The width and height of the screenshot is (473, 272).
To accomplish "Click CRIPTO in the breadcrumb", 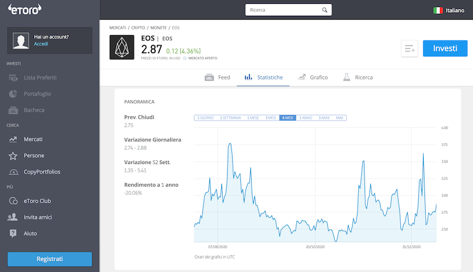I will [x=138, y=28].
